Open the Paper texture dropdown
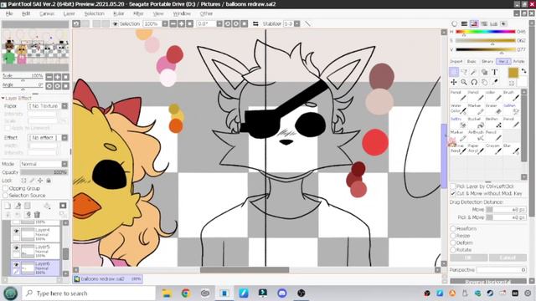This screenshot has height=301, width=536. (x=64, y=106)
